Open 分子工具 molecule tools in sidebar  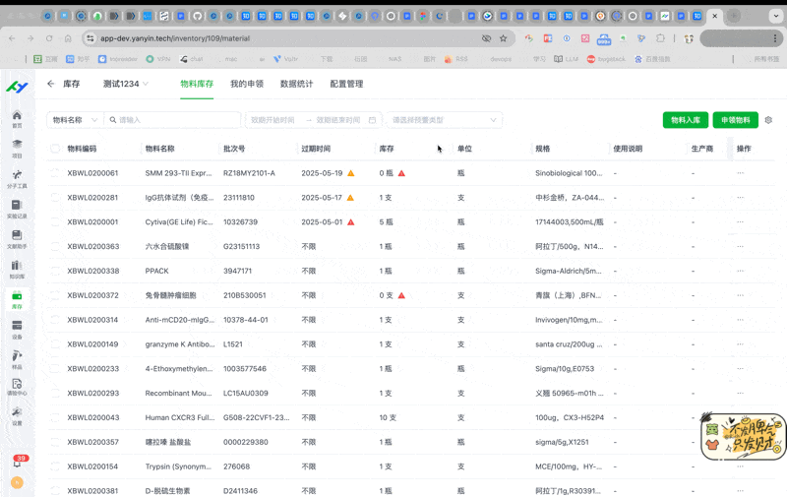17,177
